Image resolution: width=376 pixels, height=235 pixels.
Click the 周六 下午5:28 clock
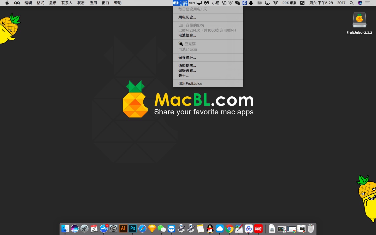(321, 3)
